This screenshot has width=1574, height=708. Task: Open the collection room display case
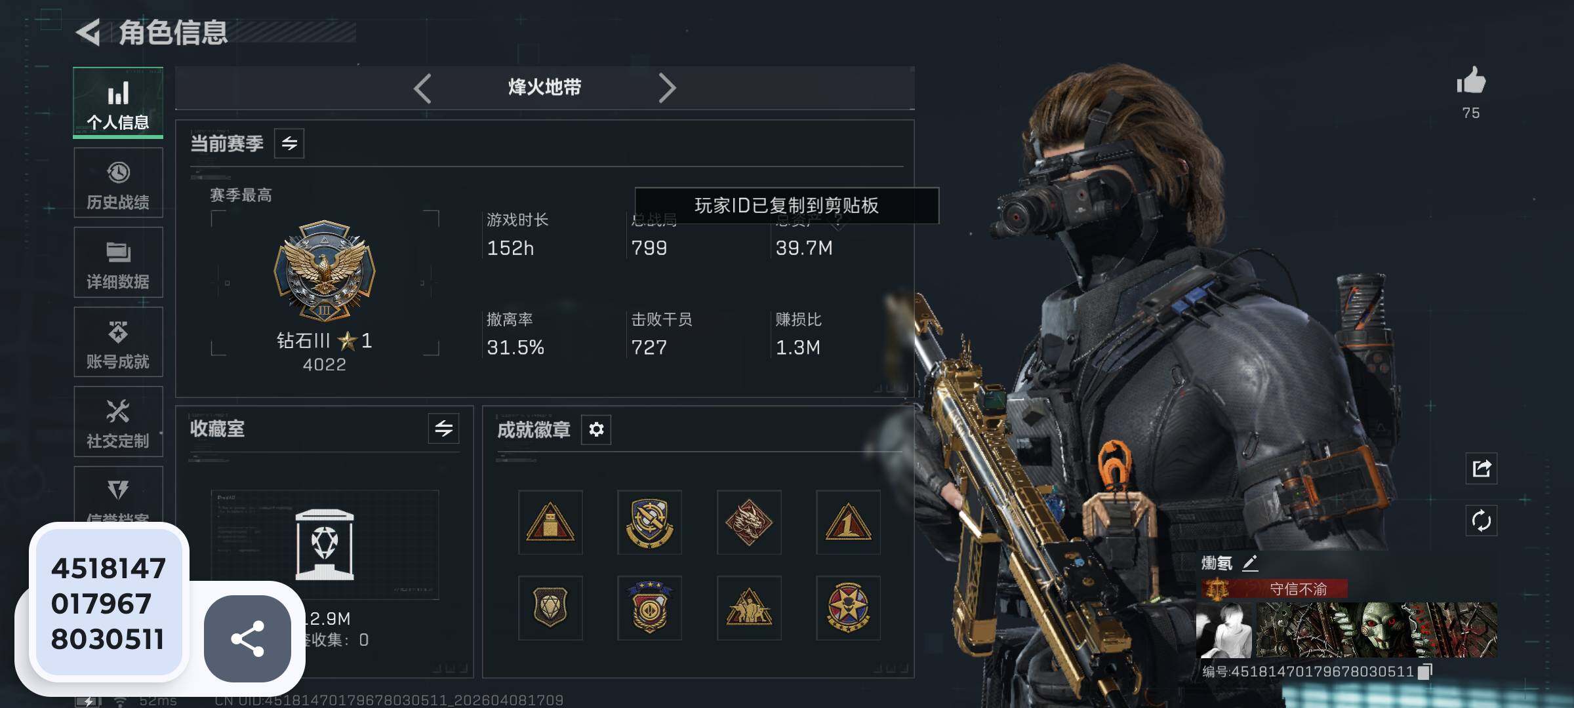[x=325, y=544]
